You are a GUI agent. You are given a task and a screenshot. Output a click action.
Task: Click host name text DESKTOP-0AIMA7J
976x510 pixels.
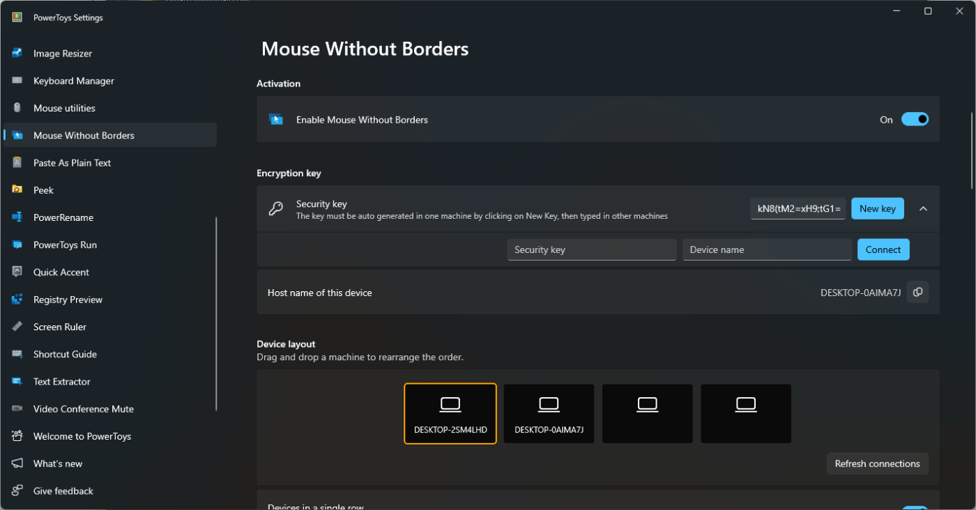tap(861, 293)
